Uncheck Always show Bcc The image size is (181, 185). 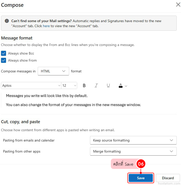click(4, 53)
